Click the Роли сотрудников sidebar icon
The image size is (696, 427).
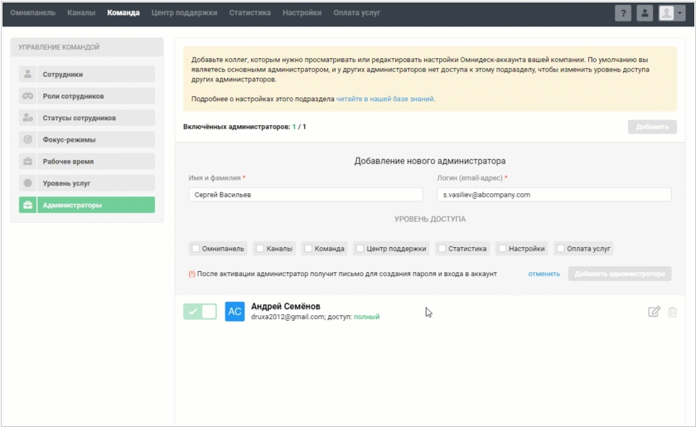point(28,96)
